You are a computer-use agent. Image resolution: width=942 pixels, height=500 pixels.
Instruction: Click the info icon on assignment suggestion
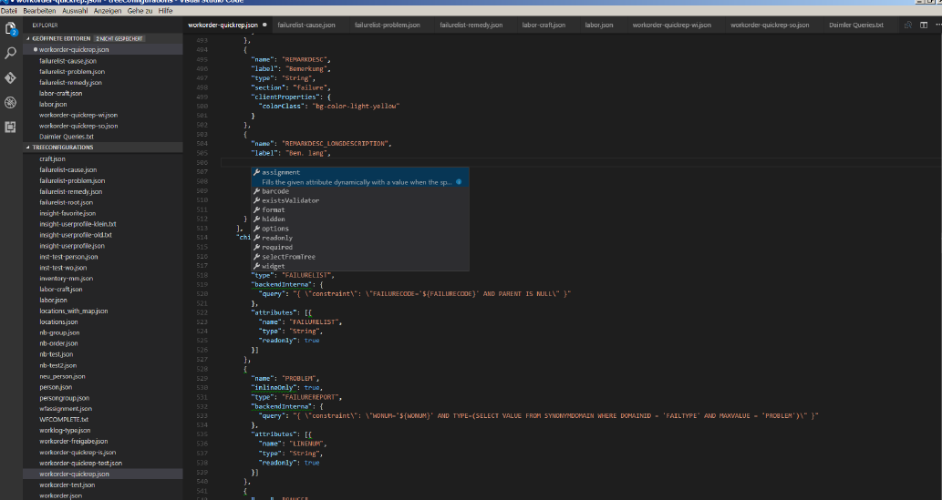(458, 182)
